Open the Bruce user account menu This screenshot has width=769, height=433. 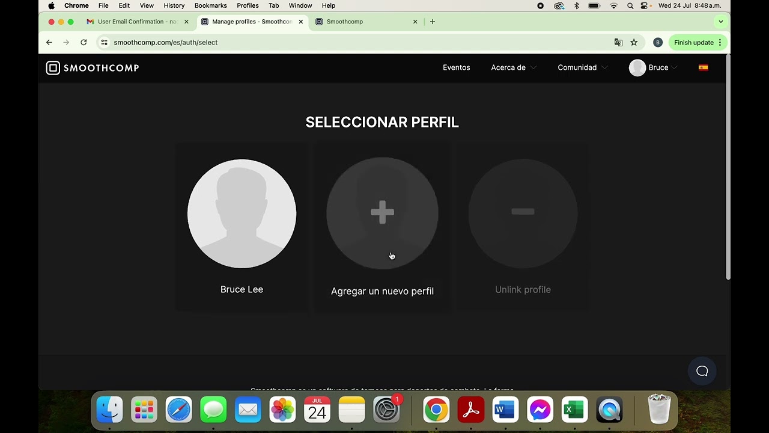point(653,67)
